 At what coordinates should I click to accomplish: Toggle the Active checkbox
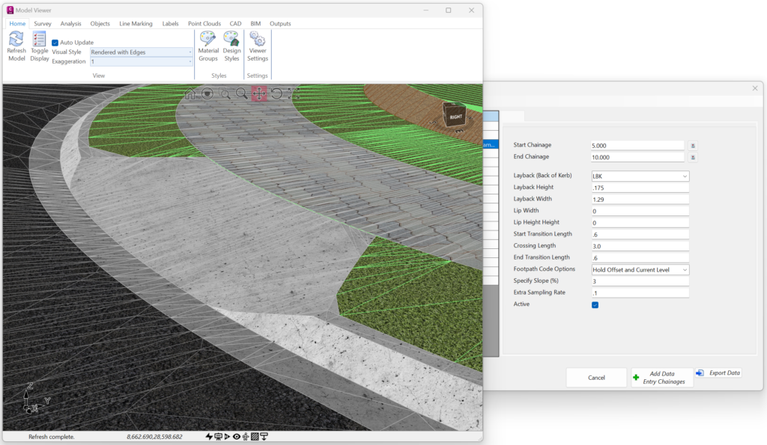pyautogui.click(x=595, y=305)
